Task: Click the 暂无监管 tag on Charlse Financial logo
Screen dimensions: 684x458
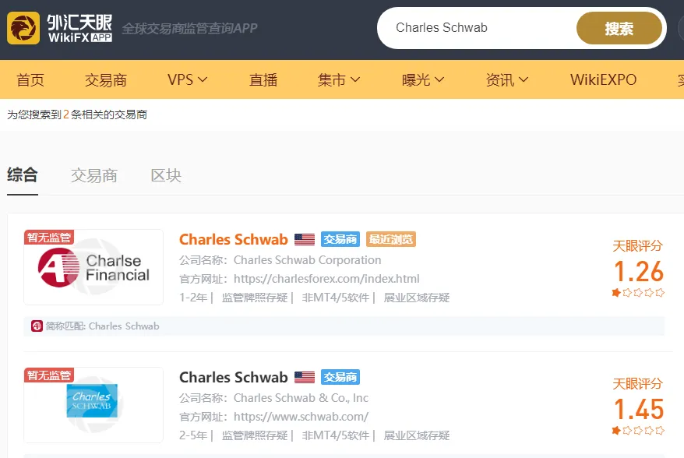Action: (49, 238)
